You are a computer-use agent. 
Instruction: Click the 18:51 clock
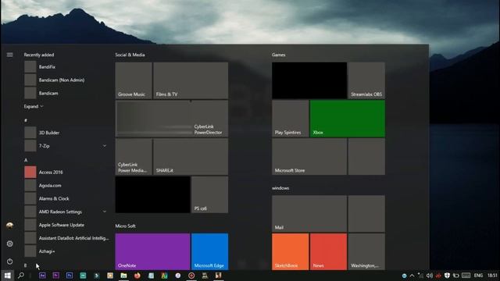tap(492, 276)
